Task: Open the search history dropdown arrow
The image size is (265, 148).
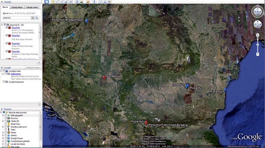Action: coord(32,18)
